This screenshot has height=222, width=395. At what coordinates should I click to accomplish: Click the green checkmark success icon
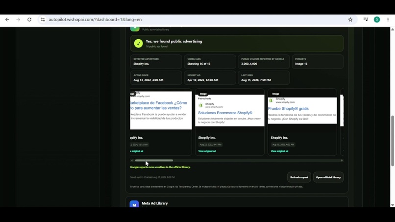click(x=138, y=43)
